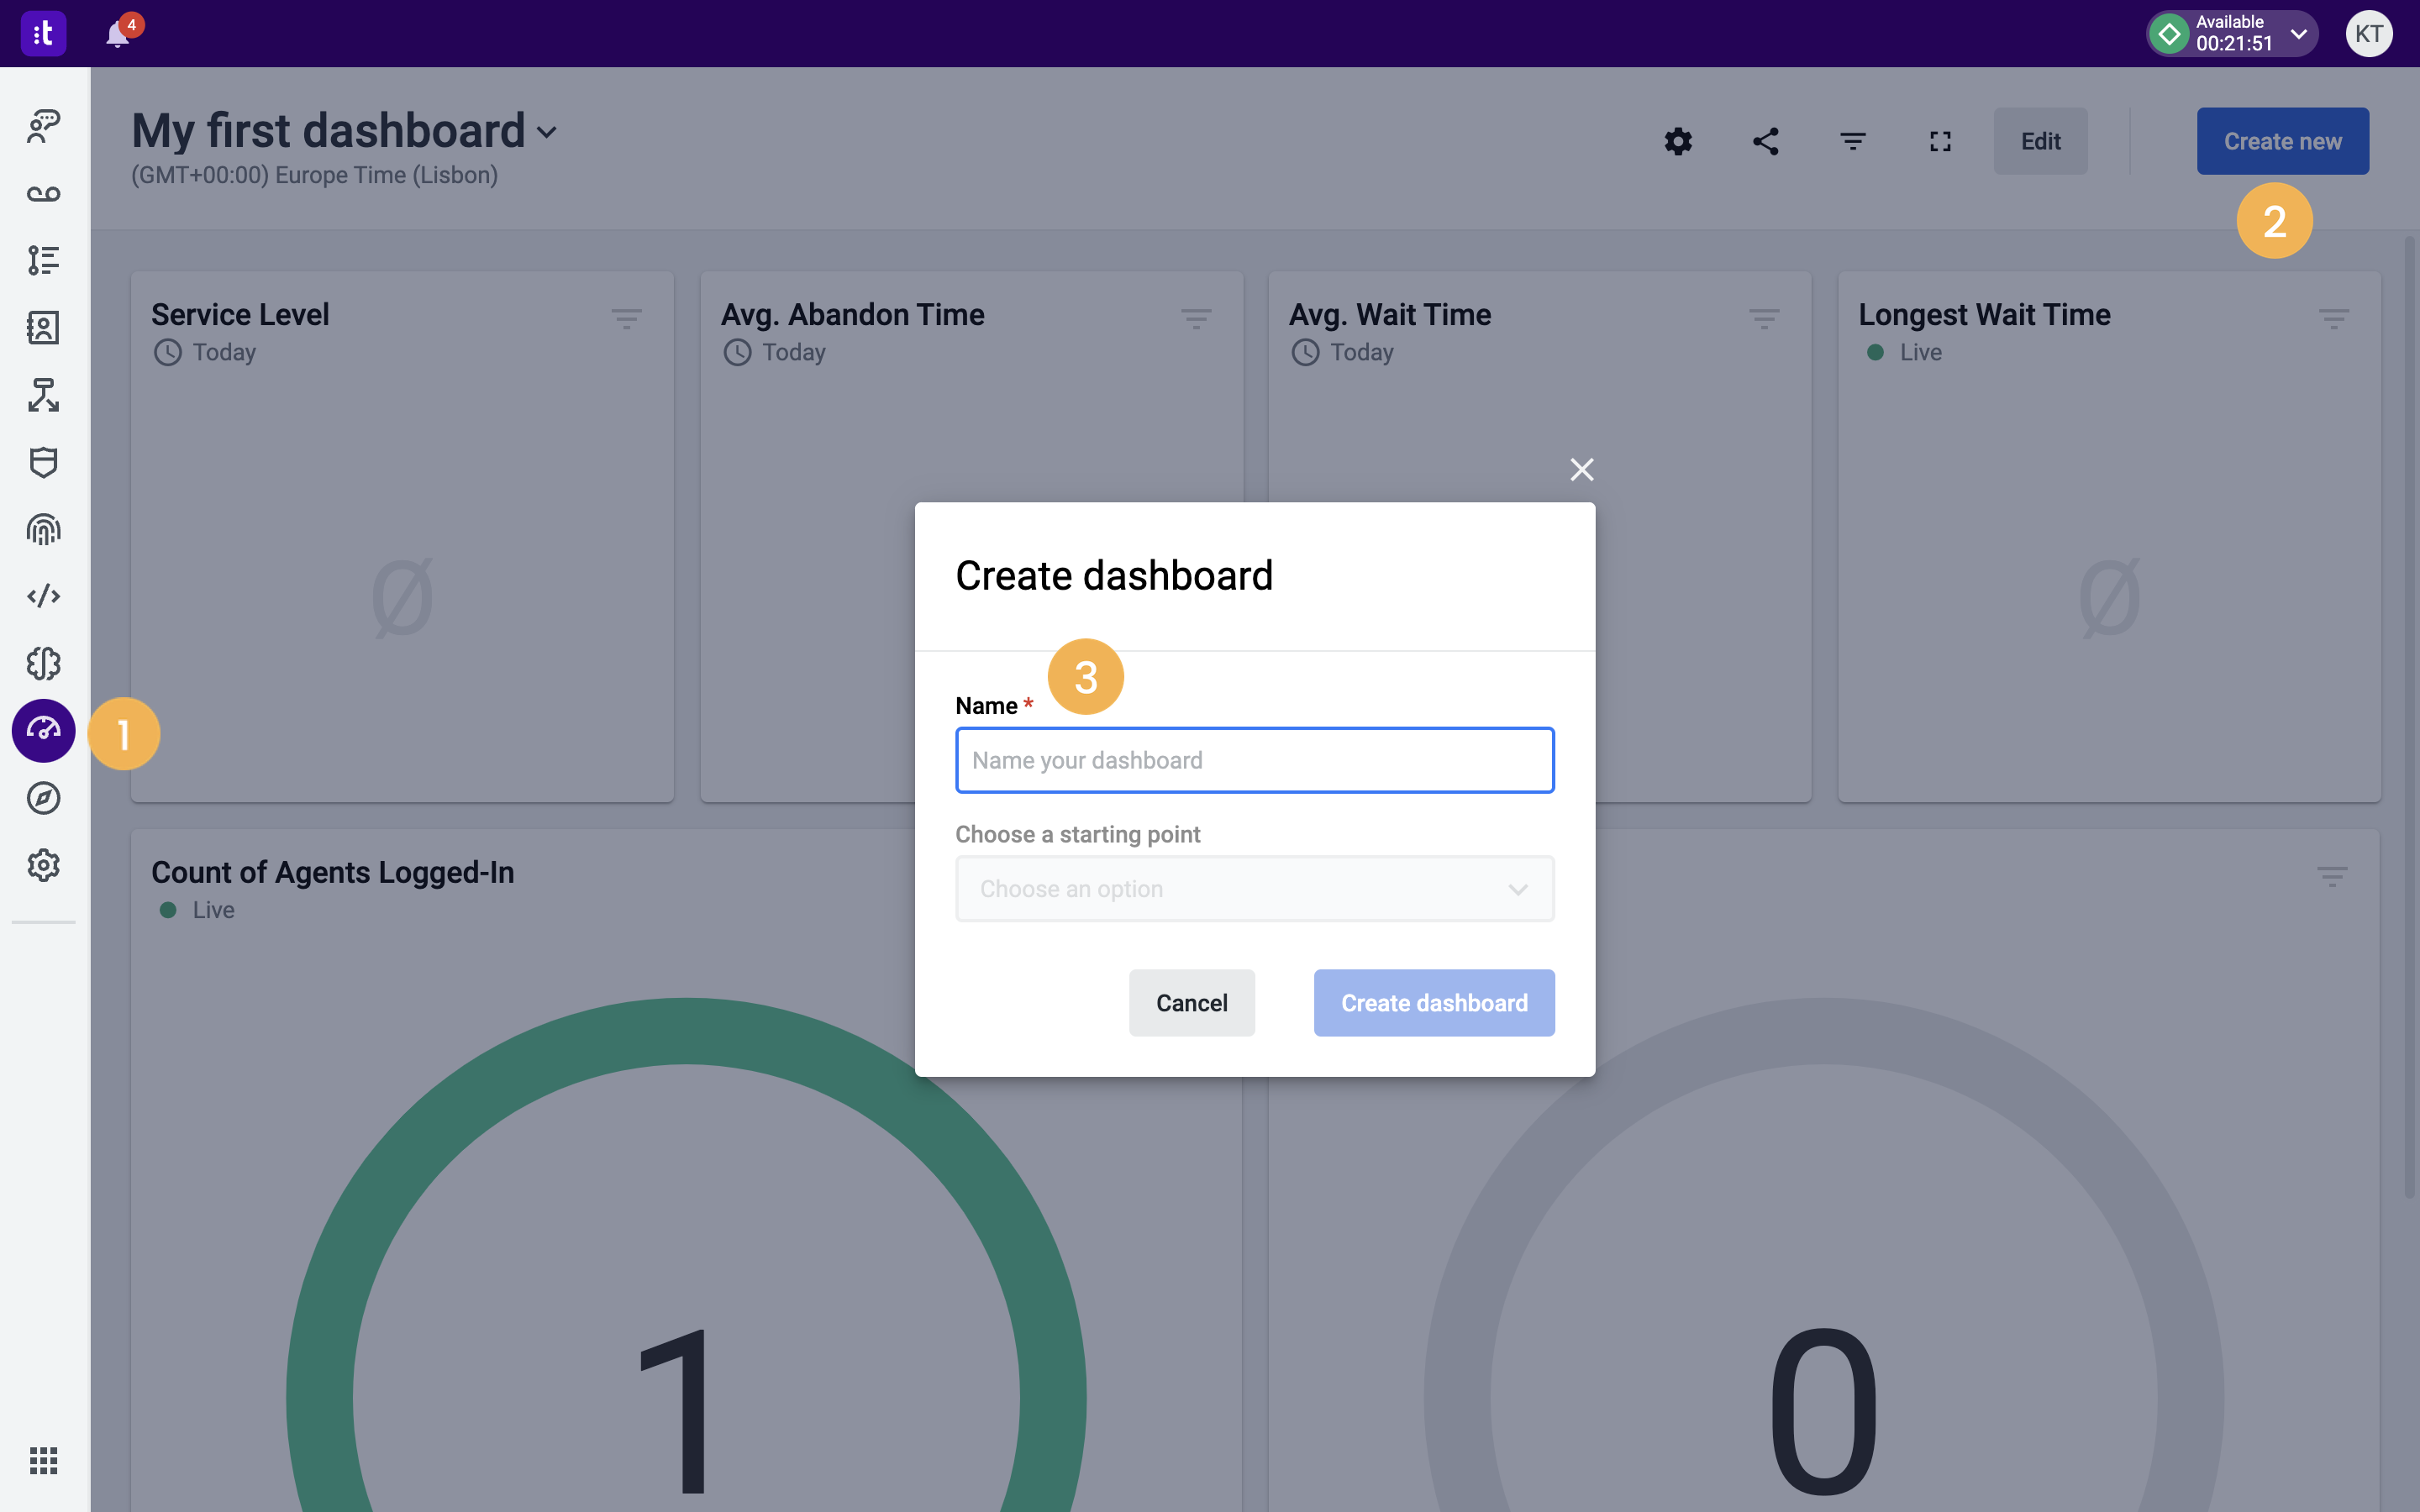Open the code builder sidebar icon
2420x1512 pixels.
point(43,596)
